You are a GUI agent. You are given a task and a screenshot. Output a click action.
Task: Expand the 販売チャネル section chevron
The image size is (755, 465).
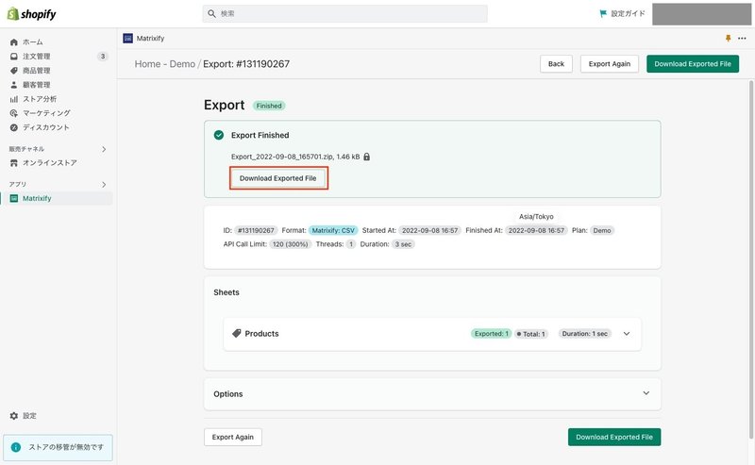[104, 149]
